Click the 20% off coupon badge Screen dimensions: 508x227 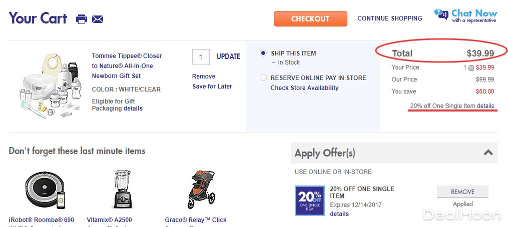click(x=310, y=200)
